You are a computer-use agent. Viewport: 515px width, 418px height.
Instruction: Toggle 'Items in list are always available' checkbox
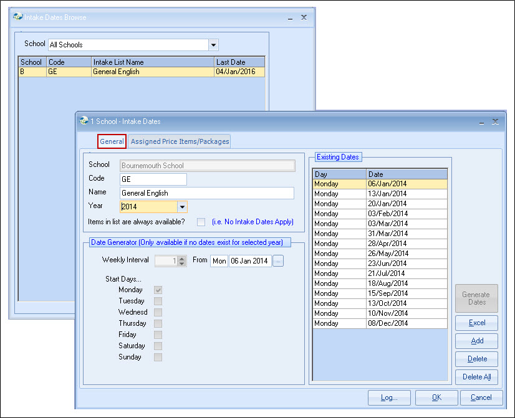point(201,222)
